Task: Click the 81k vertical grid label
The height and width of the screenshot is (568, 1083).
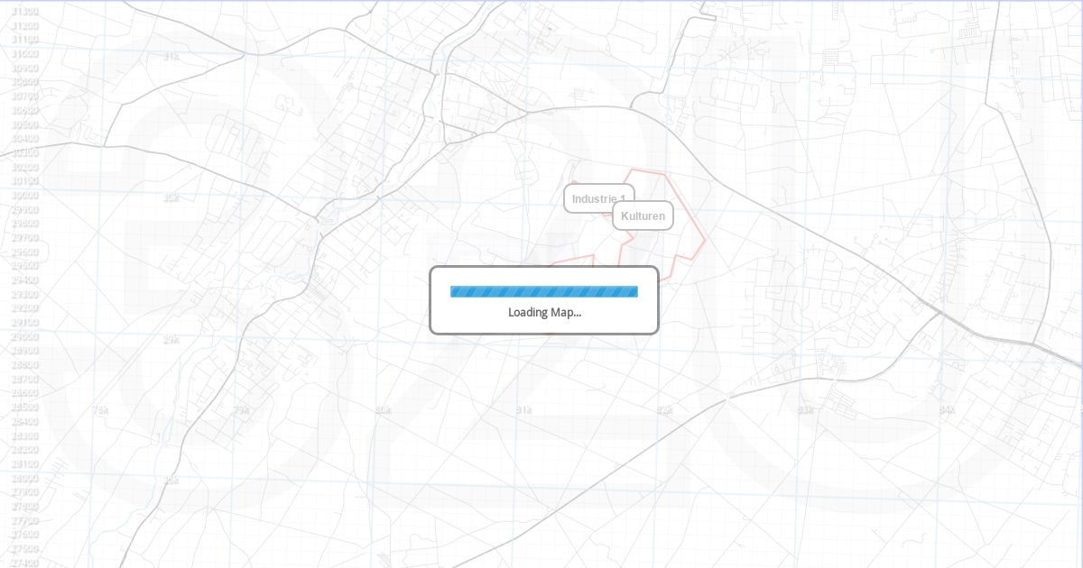Action: (523, 409)
